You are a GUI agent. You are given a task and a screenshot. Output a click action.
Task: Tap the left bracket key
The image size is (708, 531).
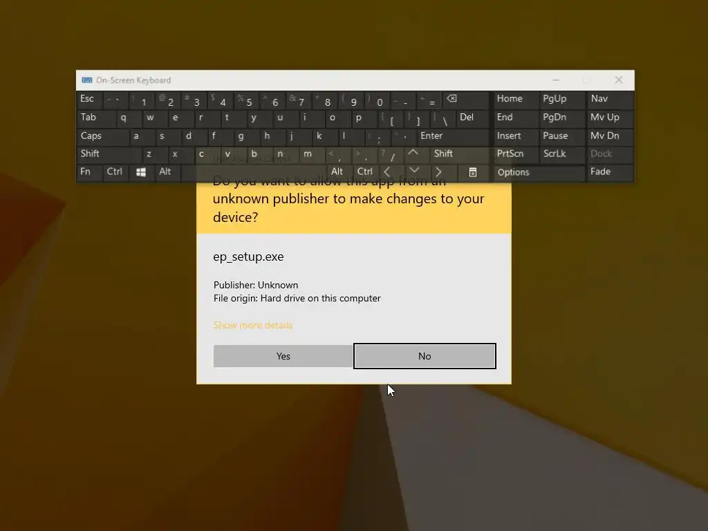[390, 118]
